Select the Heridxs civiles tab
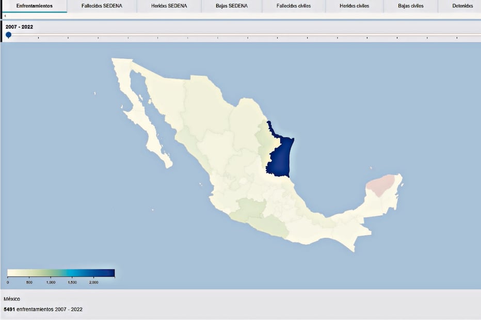Screen dimensions: 481x320 coord(355,6)
